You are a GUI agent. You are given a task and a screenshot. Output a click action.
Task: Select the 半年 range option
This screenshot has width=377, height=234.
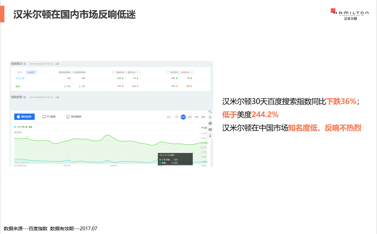[x=197, y=117]
